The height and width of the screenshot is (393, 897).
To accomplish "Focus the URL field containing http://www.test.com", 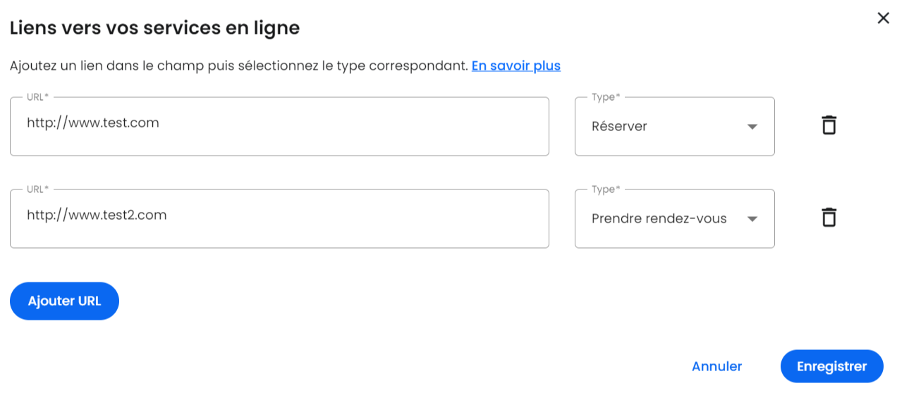I will 279,127.
